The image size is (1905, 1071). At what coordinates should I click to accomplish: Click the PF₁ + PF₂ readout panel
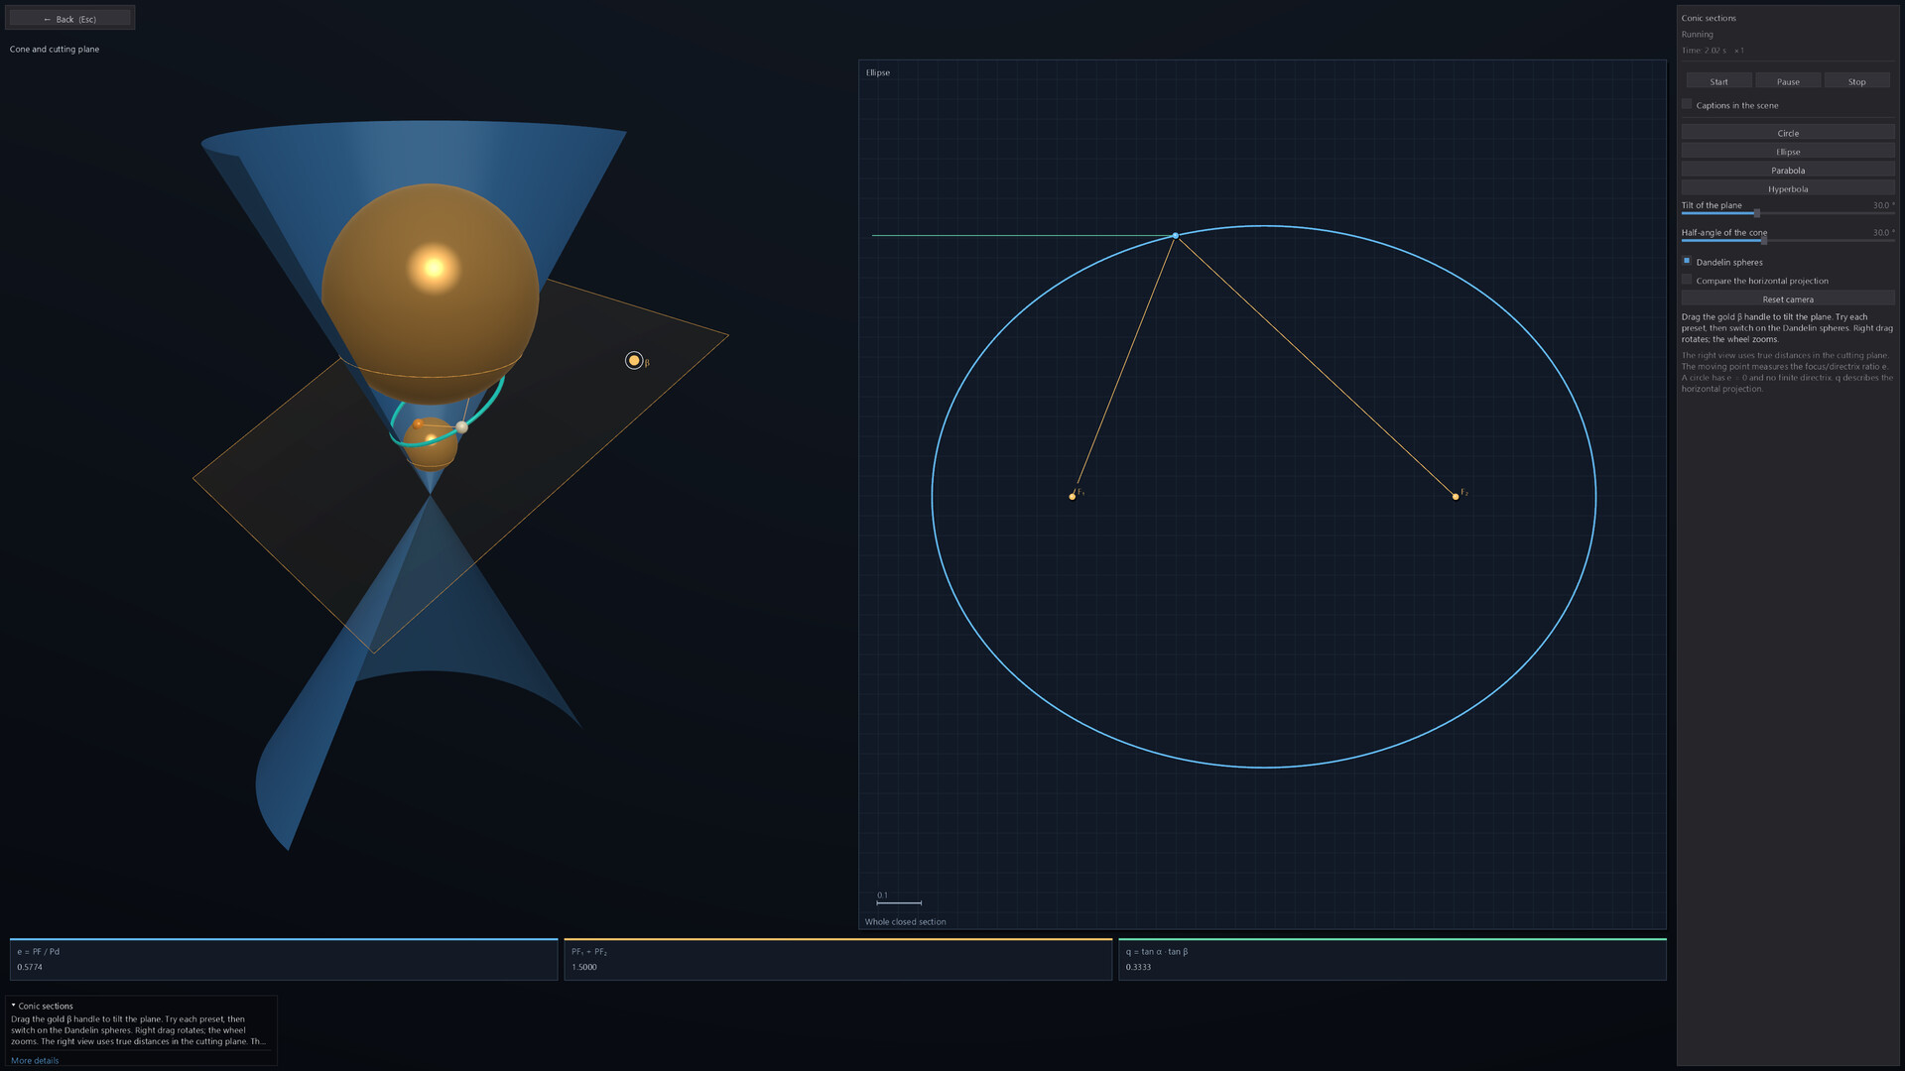(x=838, y=959)
